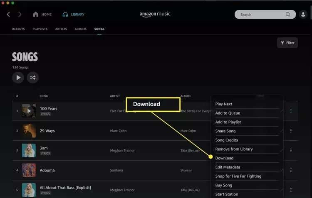The width and height of the screenshot is (312, 198).
Task: Click the song title 3am
Action: pyautogui.click(x=44, y=148)
